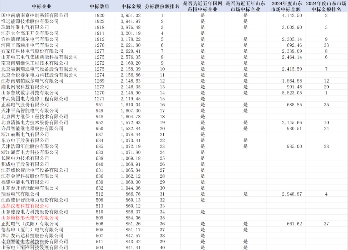
Task: Select the 分标段份额排名 column header
Action: [x=162, y=6]
